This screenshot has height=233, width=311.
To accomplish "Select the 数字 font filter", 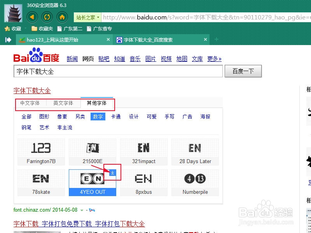I will [x=98, y=116].
